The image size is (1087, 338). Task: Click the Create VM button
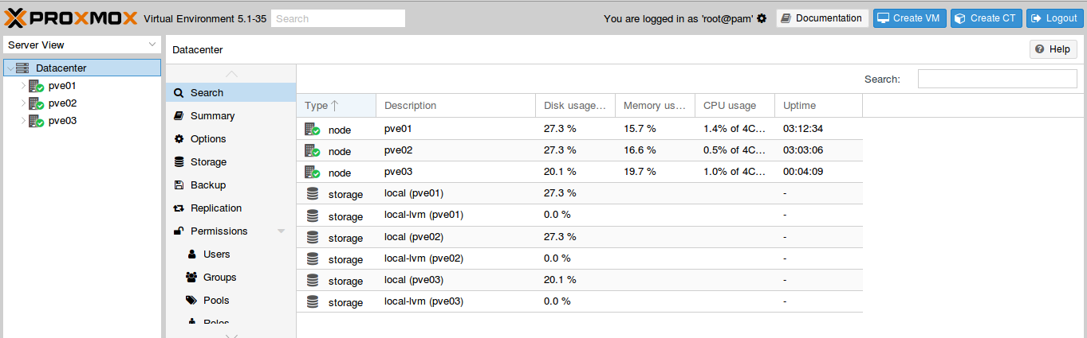(910, 18)
